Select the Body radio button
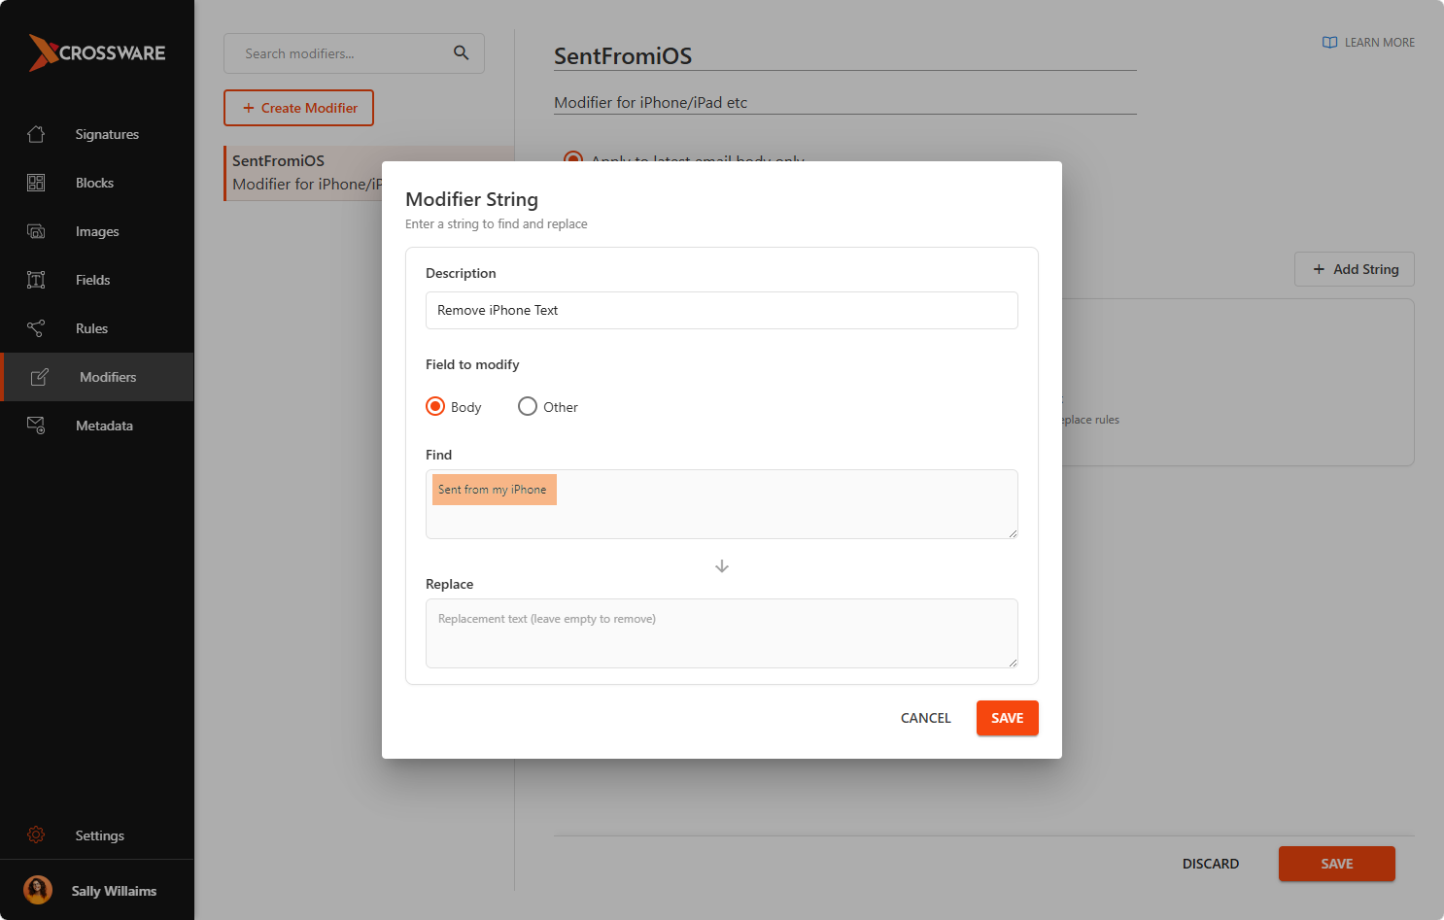Screen dimensions: 1444x920 coord(435,406)
